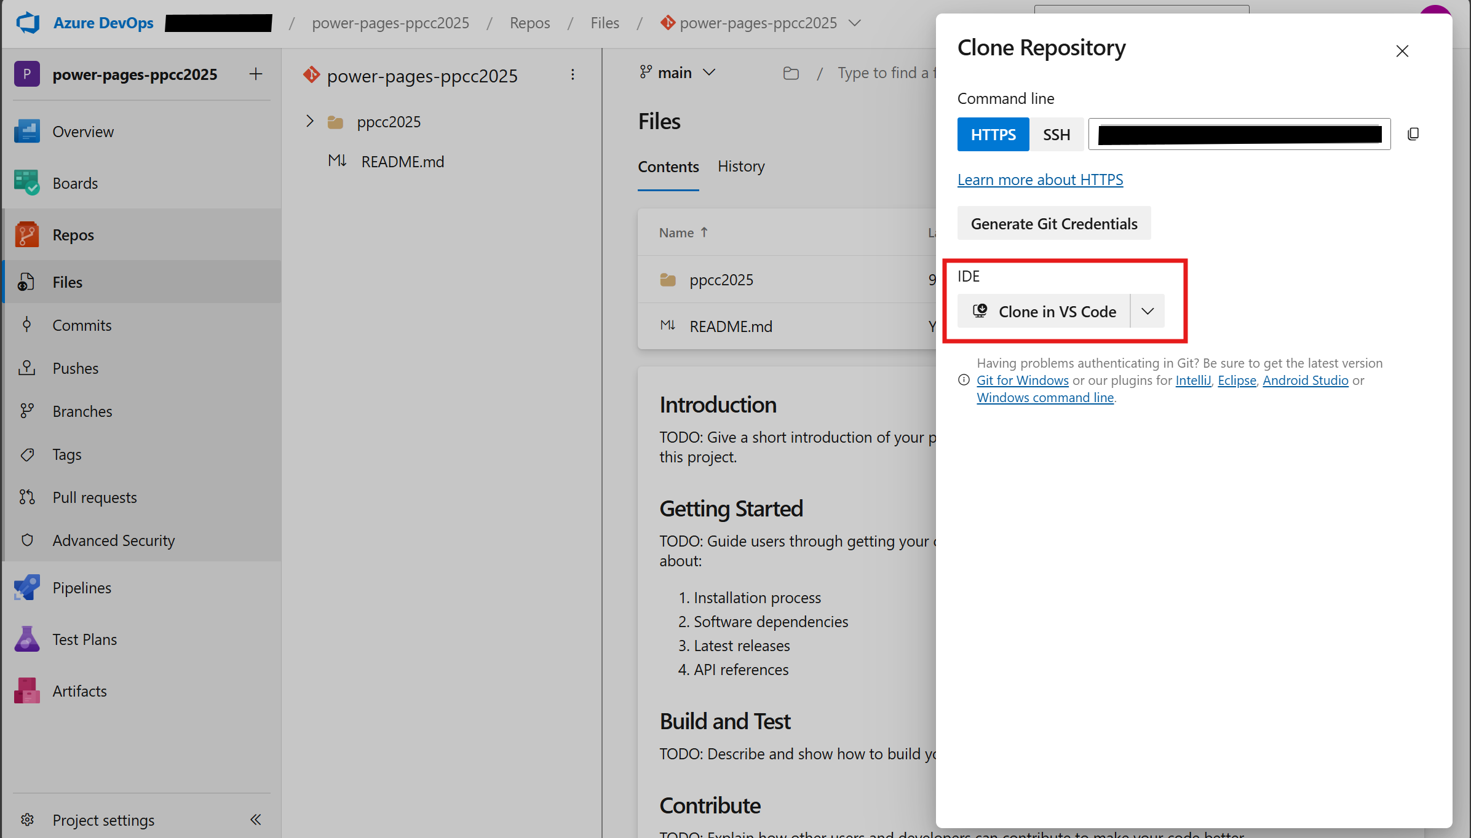Open Pipelines in the sidebar
The width and height of the screenshot is (1471, 838).
coord(82,588)
